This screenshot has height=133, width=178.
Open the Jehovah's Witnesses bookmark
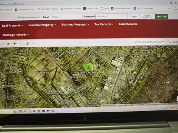click(x=121, y=8)
